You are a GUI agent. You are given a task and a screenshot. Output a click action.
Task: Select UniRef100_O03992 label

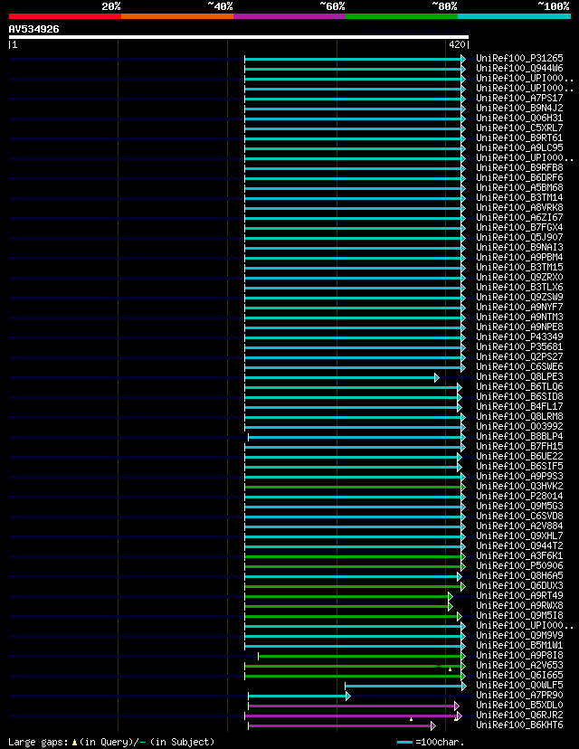click(x=519, y=427)
